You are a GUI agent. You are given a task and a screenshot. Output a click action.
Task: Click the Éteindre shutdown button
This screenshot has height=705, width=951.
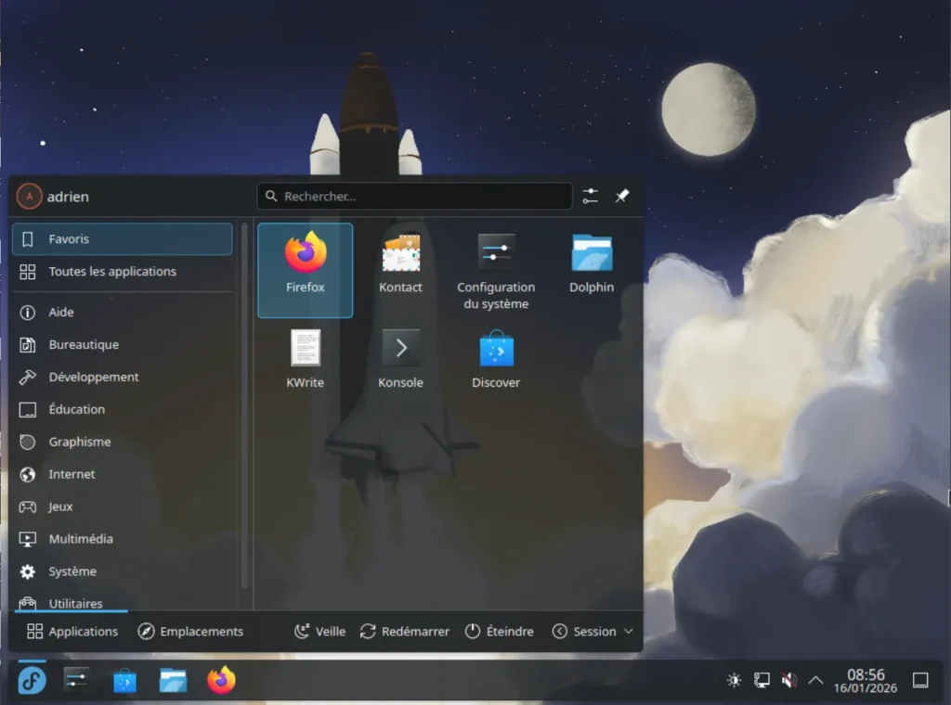tap(500, 631)
